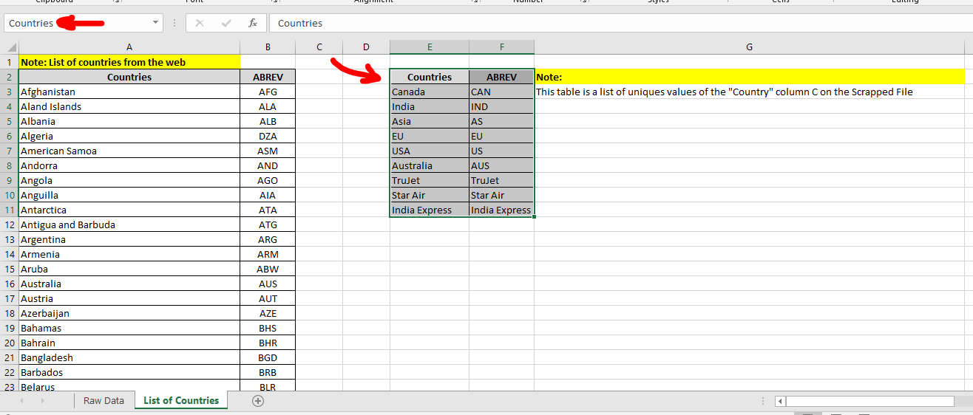The height and width of the screenshot is (415, 973).
Task: Select column G header
Action: click(749, 47)
